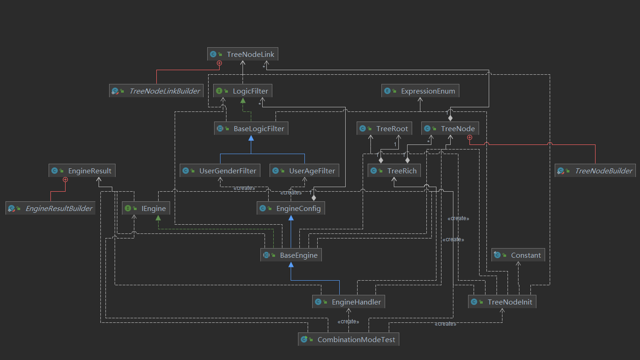The width and height of the screenshot is (640, 360).
Task: Click the UserAgeFilter class icon
Action: coord(275,171)
